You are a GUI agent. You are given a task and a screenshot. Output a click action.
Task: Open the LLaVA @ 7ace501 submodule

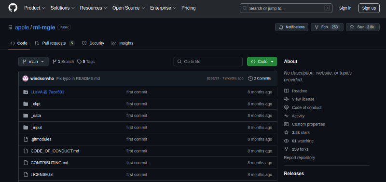pos(47,92)
